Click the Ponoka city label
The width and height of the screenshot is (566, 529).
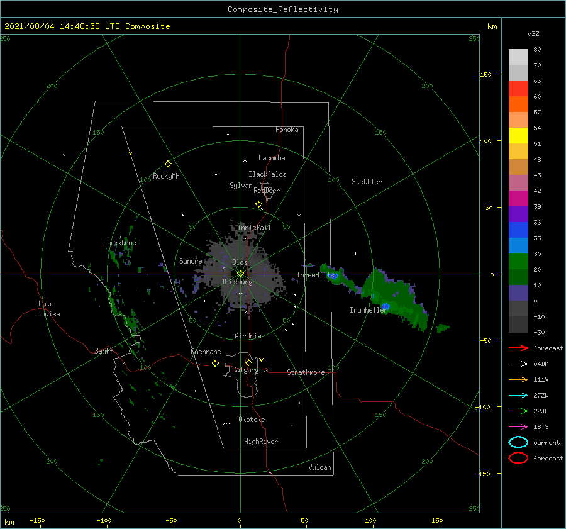click(x=287, y=130)
